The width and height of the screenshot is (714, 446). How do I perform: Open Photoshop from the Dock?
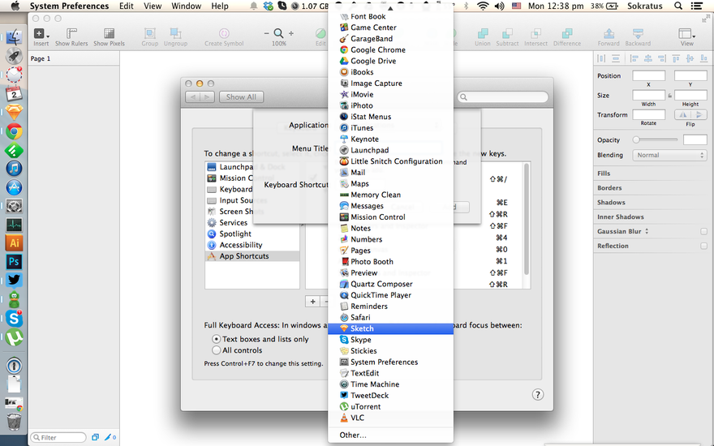point(14,262)
